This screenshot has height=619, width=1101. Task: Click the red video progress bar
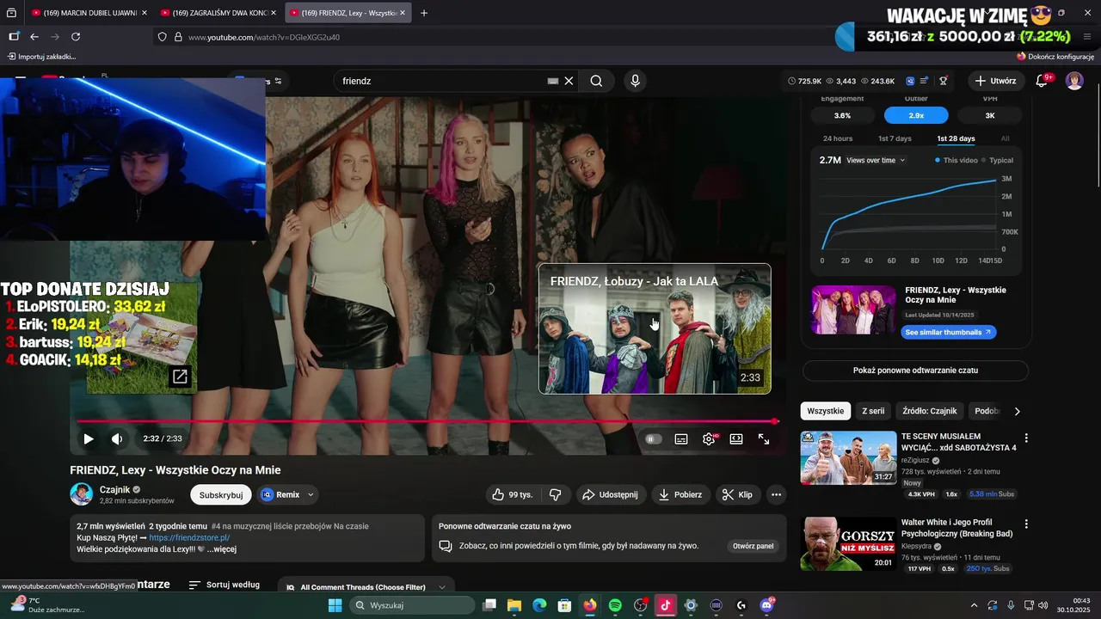[427, 421]
